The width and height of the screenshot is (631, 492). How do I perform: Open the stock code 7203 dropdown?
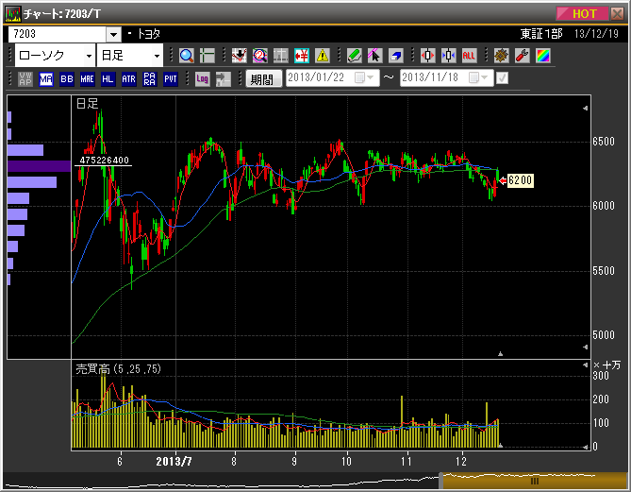tap(113, 34)
